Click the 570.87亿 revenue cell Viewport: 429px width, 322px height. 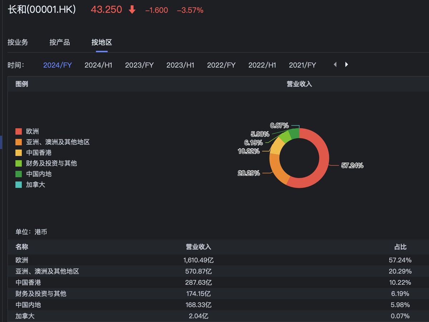[x=198, y=271]
